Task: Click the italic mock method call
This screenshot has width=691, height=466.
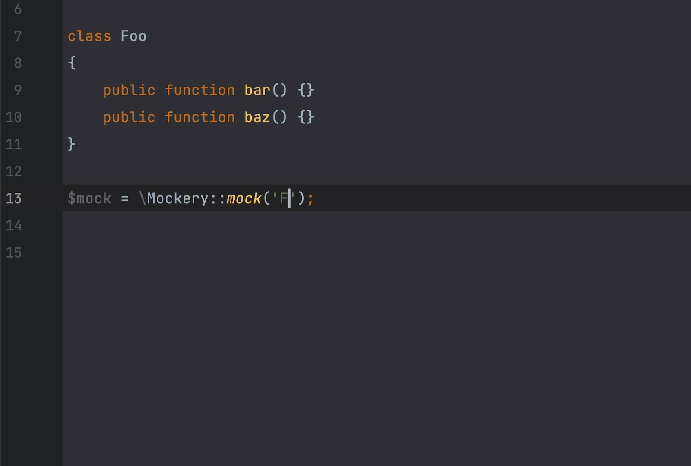Action: (244, 198)
